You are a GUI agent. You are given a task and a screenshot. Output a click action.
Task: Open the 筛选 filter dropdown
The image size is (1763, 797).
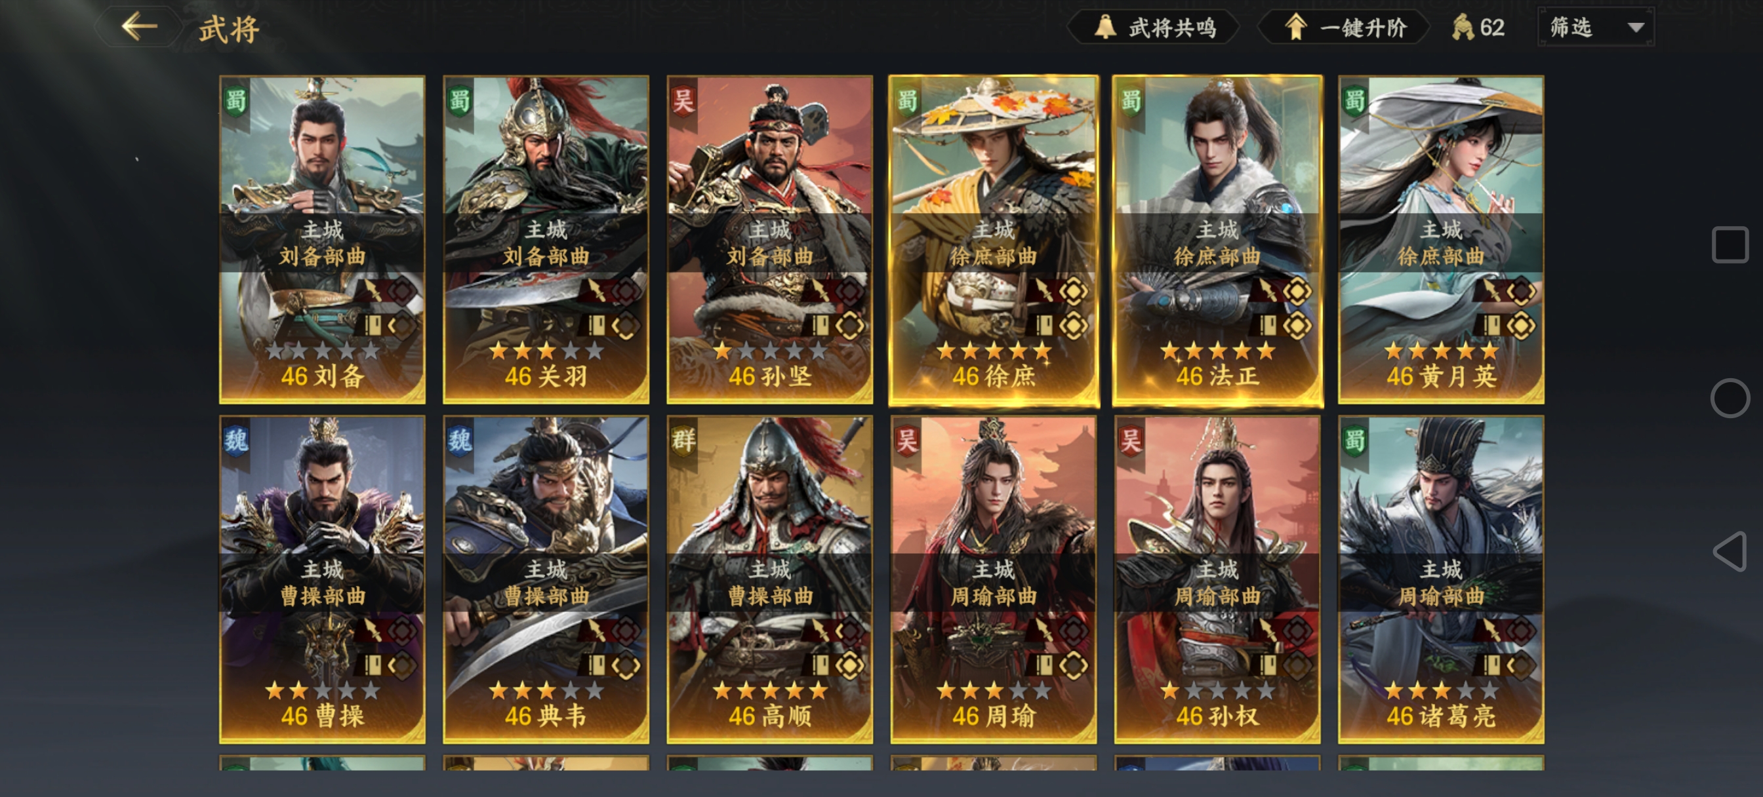tap(1596, 28)
